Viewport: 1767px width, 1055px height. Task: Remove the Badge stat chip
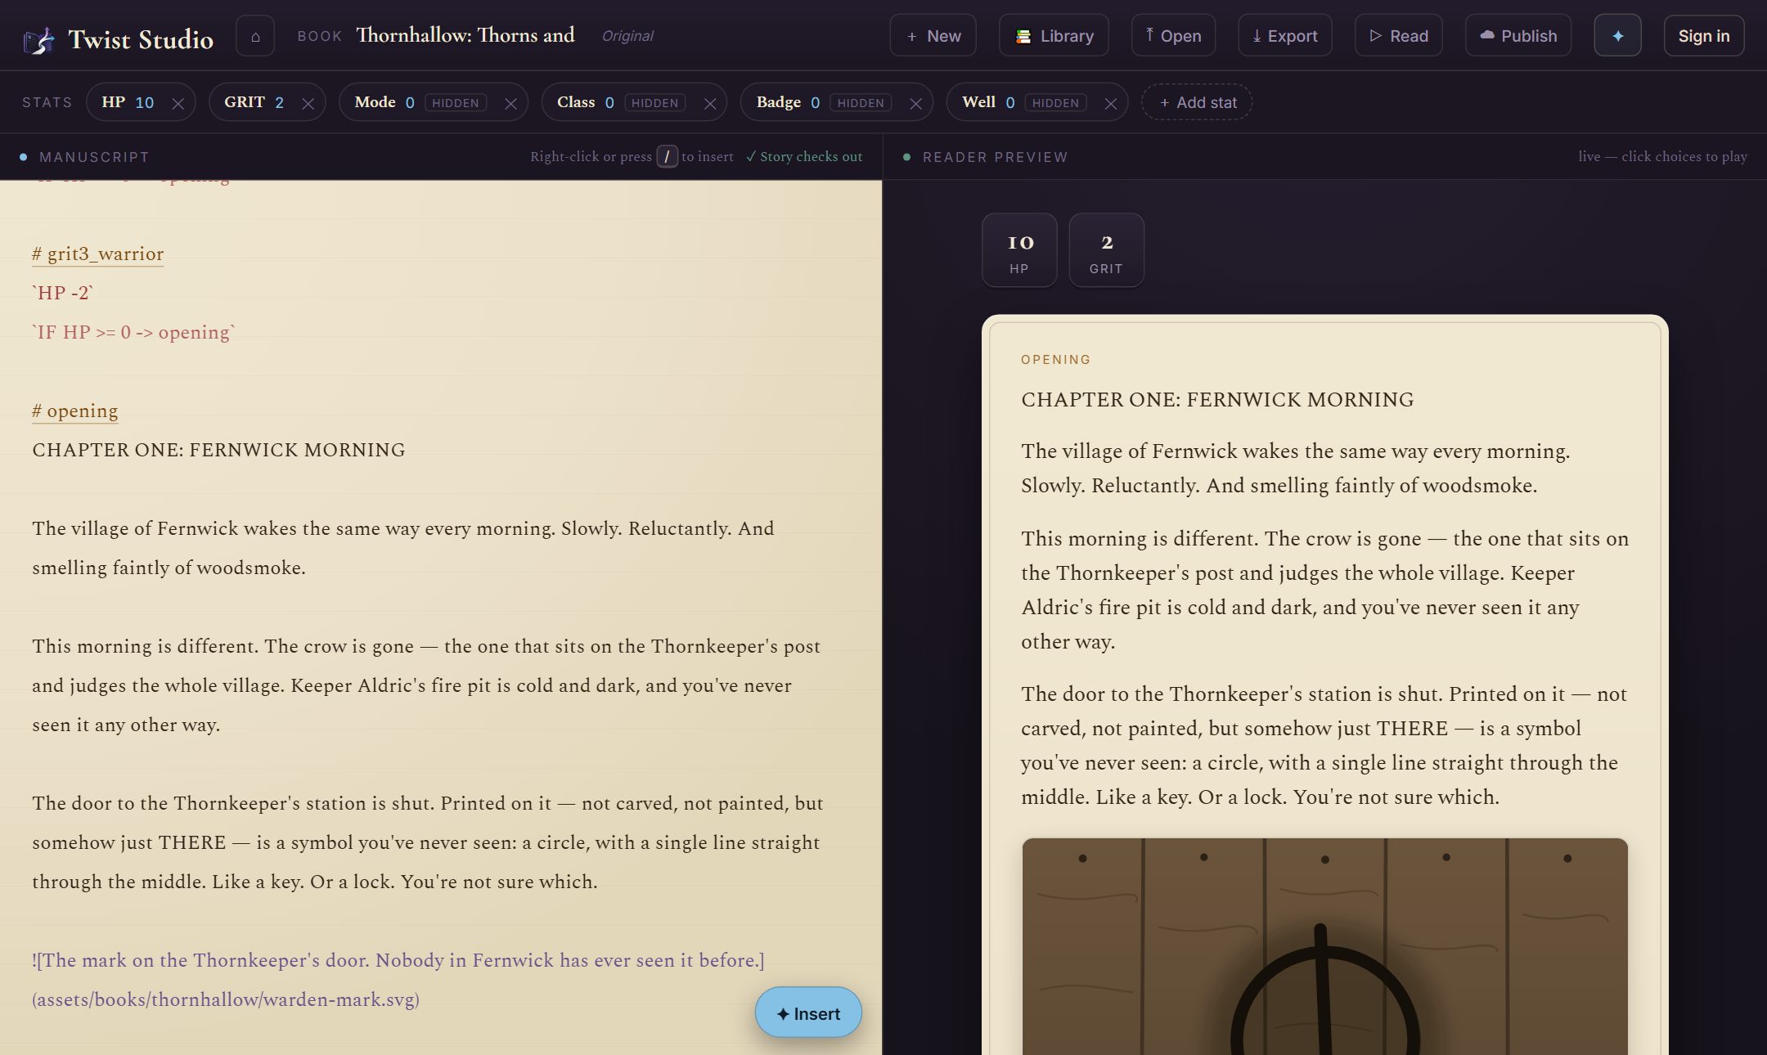915,103
